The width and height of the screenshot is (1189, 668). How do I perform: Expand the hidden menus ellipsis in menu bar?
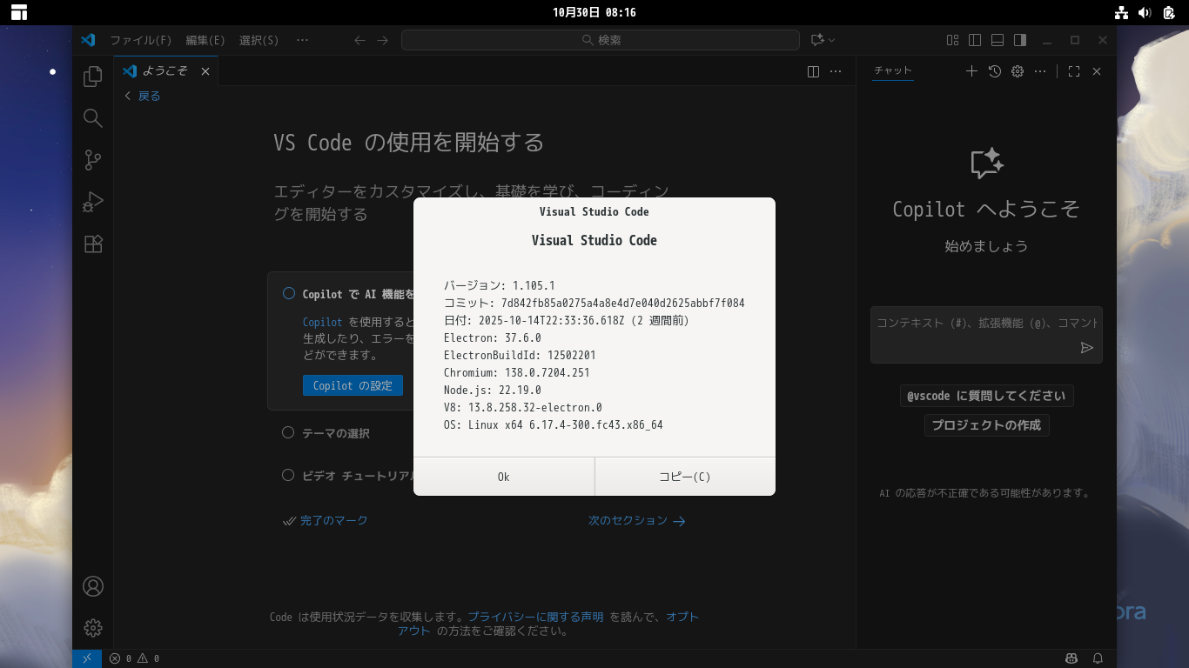pos(302,40)
